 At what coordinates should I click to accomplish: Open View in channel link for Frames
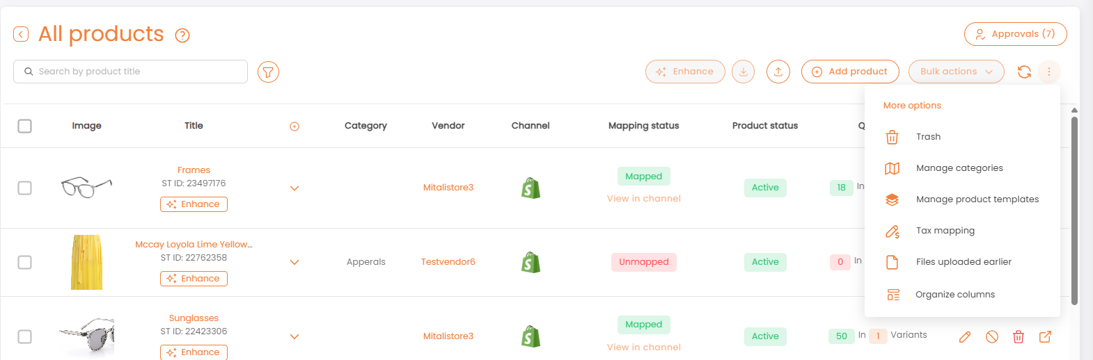pyautogui.click(x=644, y=199)
